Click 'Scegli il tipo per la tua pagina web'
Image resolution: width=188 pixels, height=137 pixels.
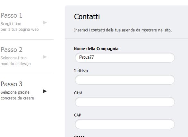click(x=20, y=27)
